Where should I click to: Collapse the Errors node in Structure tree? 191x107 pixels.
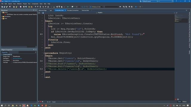2,12
